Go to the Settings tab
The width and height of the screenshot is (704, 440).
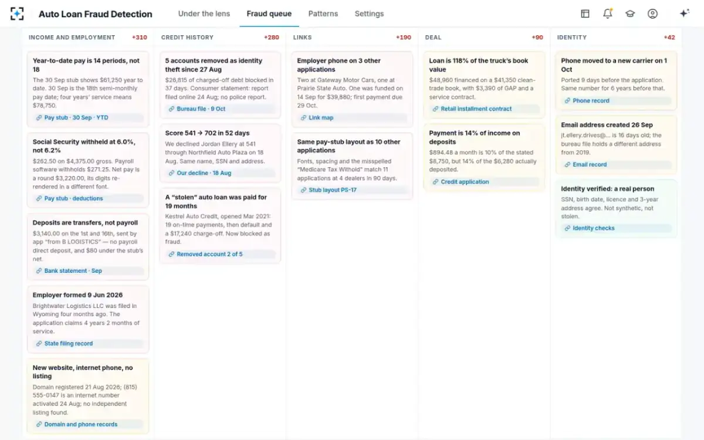click(370, 13)
